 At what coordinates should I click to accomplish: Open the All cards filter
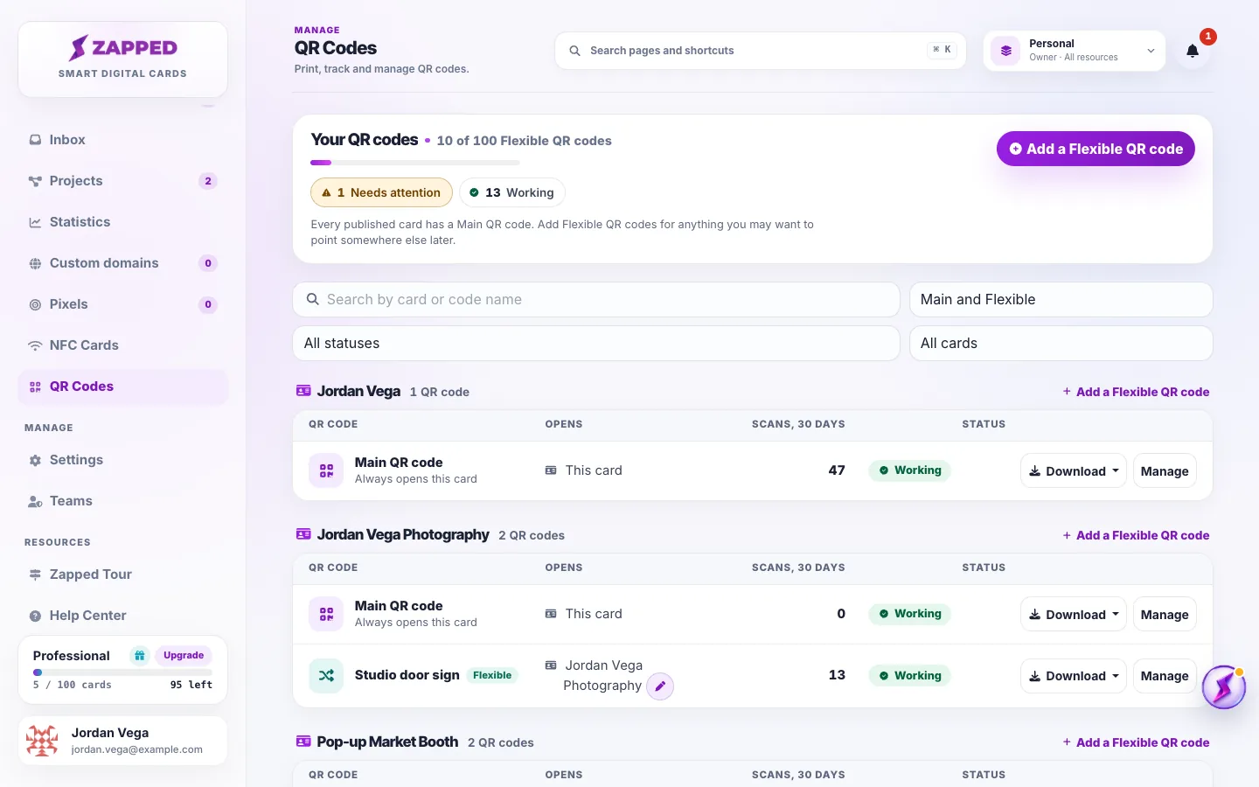[x=1061, y=343]
